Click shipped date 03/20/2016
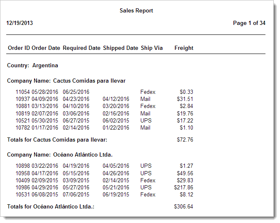 click(x=116, y=106)
